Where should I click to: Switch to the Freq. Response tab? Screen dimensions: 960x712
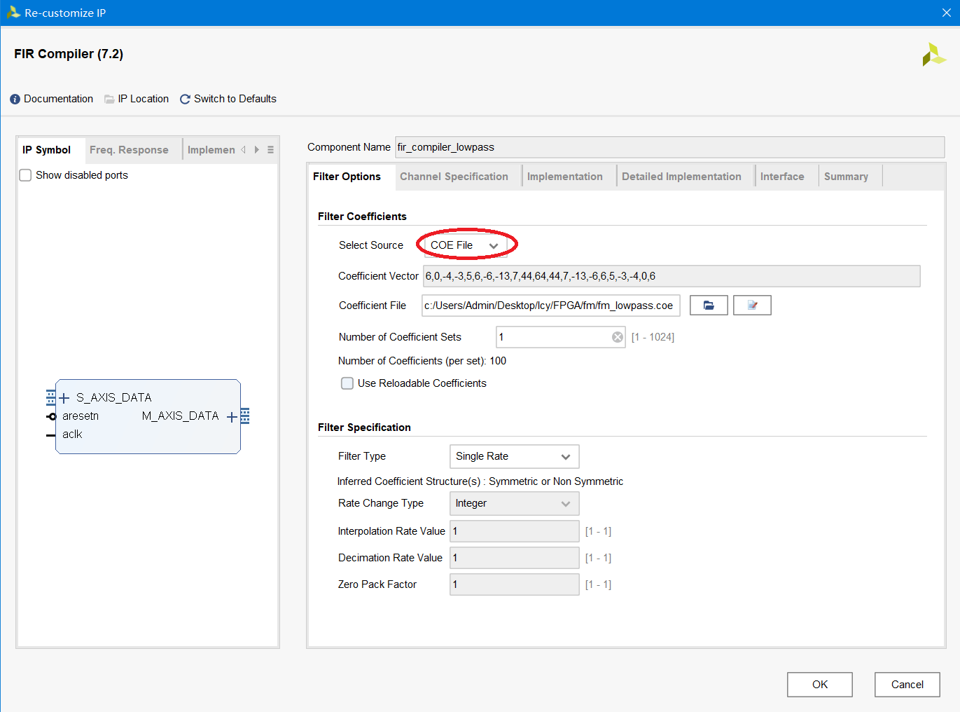(129, 150)
